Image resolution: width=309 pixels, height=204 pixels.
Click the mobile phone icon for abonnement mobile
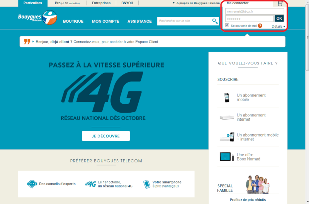pyautogui.click(x=227, y=98)
